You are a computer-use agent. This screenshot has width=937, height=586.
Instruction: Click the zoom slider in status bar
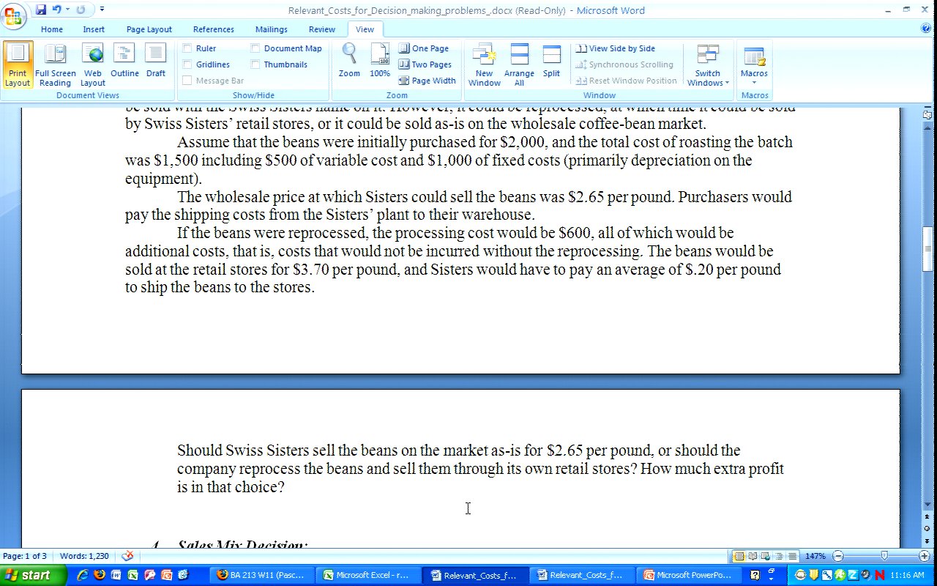[x=884, y=556]
